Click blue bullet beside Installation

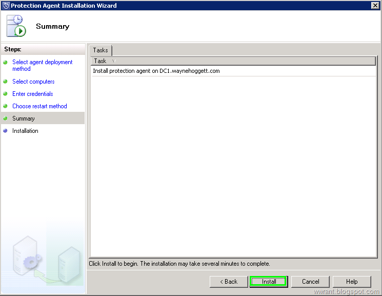[x=5, y=131]
